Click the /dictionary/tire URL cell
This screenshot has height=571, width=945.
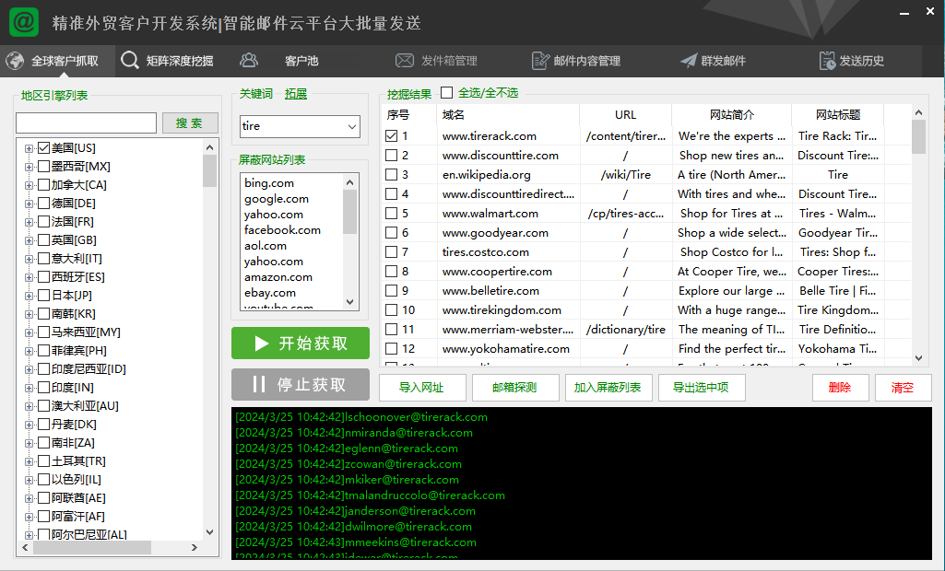(626, 330)
